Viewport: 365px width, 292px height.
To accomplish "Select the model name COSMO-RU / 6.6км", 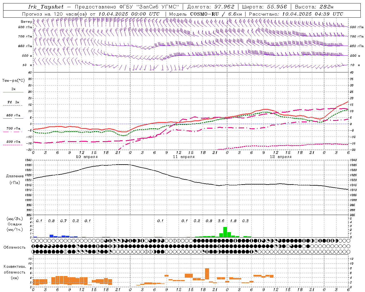I will pyautogui.click(x=216, y=14).
